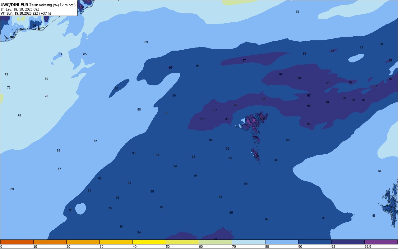The height and width of the screenshot is (249, 398).
Task: Click the humidity value 84 on the map
Action: (x=380, y=171)
